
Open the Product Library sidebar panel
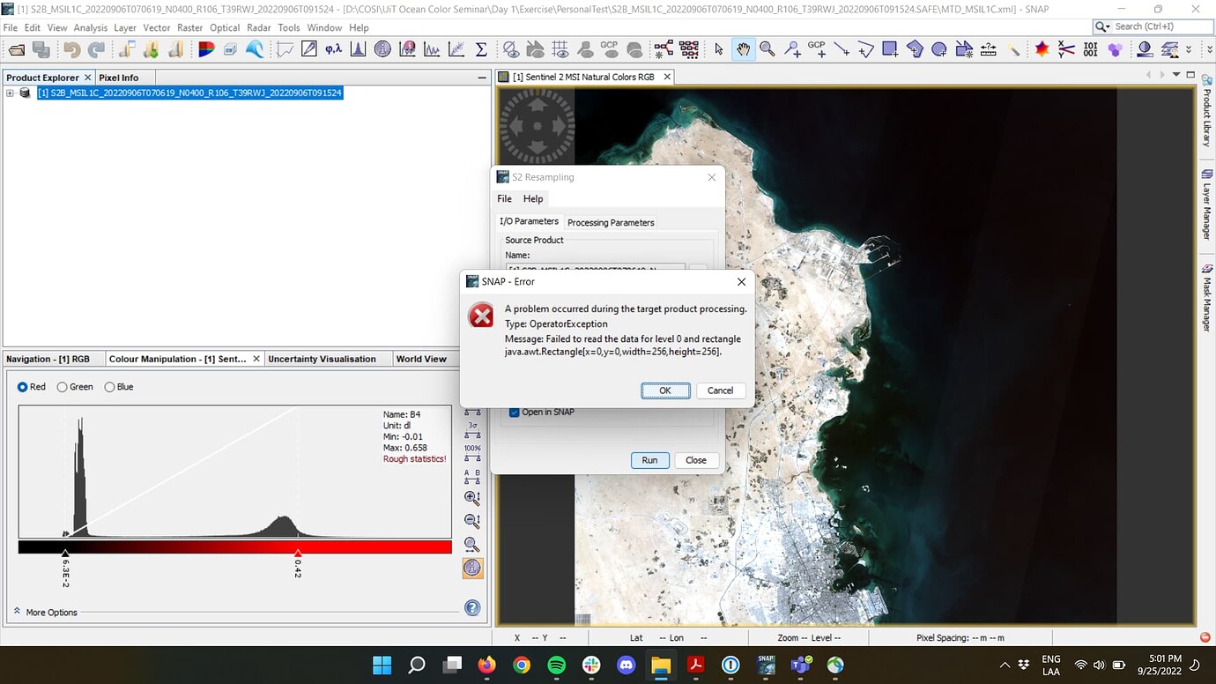pyautogui.click(x=1208, y=106)
